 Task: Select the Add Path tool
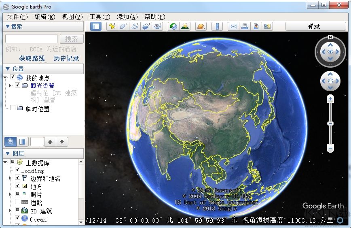tap(135, 26)
